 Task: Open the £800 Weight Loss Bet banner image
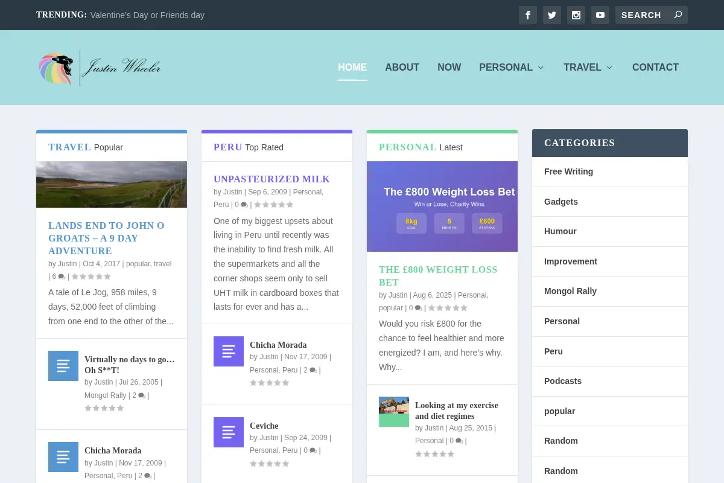click(x=442, y=206)
